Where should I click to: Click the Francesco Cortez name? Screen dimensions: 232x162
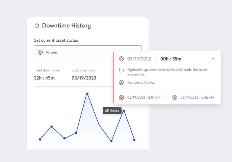coord(141,82)
